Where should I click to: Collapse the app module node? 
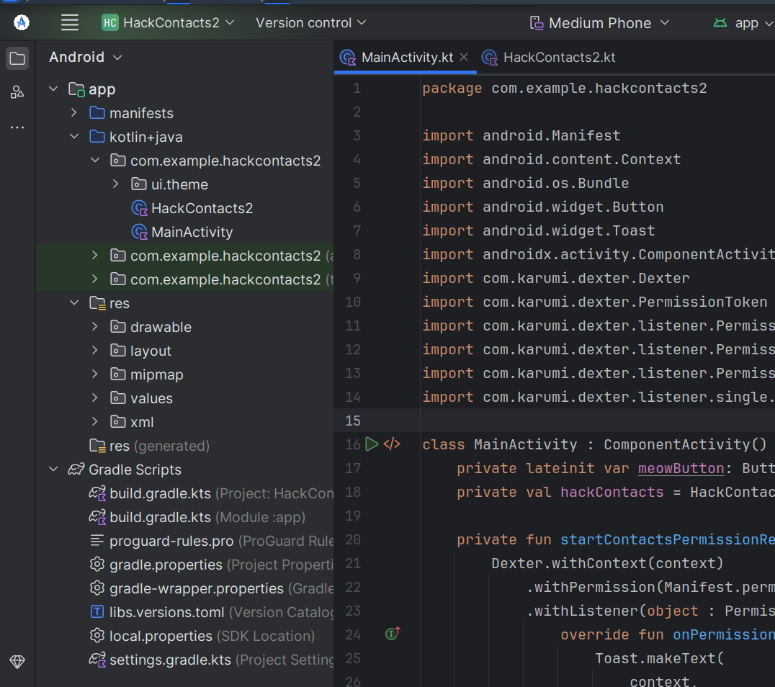pyautogui.click(x=53, y=89)
